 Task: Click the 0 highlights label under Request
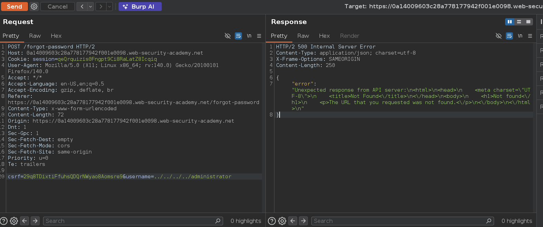click(246, 221)
